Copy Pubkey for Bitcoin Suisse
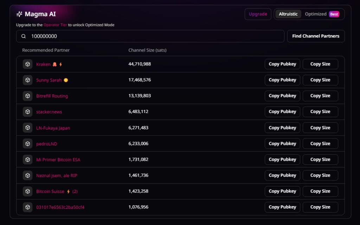This screenshot has height=225, width=360. (x=282, y=191)
